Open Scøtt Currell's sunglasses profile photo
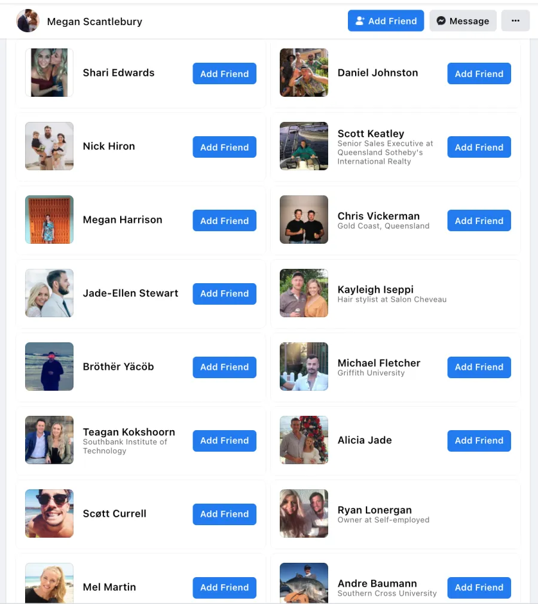 tap(50, 513)
